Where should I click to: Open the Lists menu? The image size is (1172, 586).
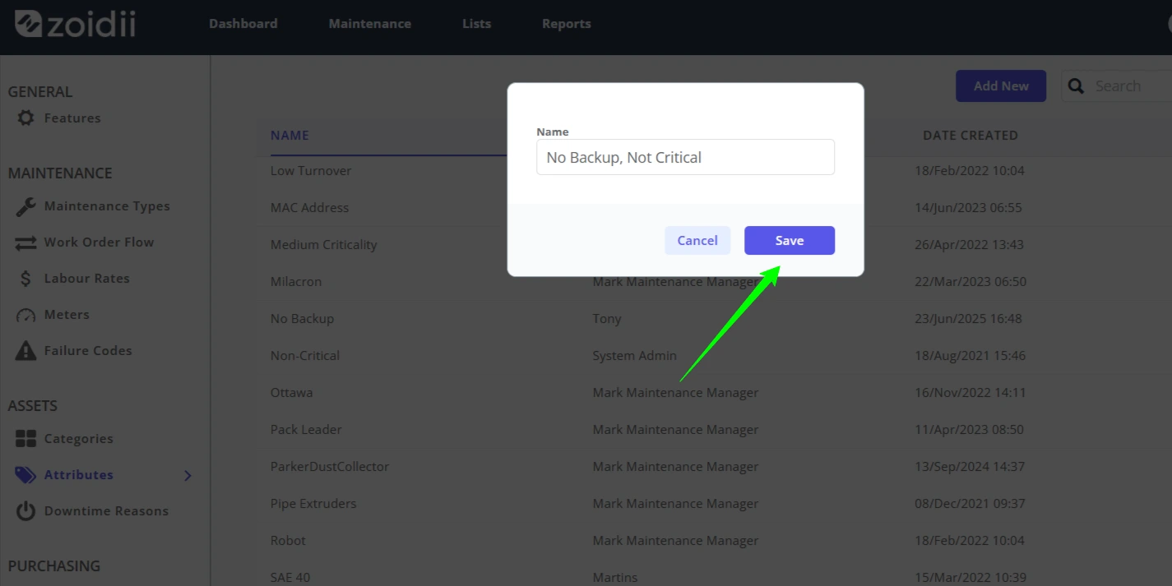coord(477,24)
